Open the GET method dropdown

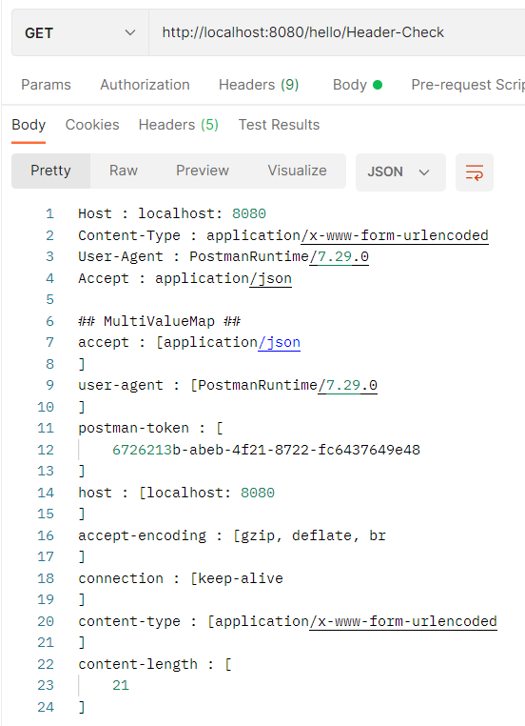(80, 33)
